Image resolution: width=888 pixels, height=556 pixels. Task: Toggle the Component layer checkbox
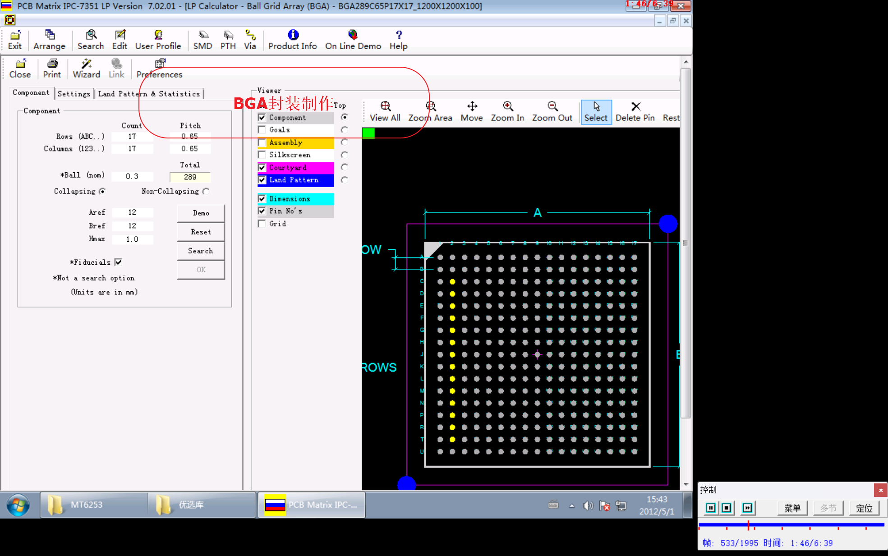(262, 117)
